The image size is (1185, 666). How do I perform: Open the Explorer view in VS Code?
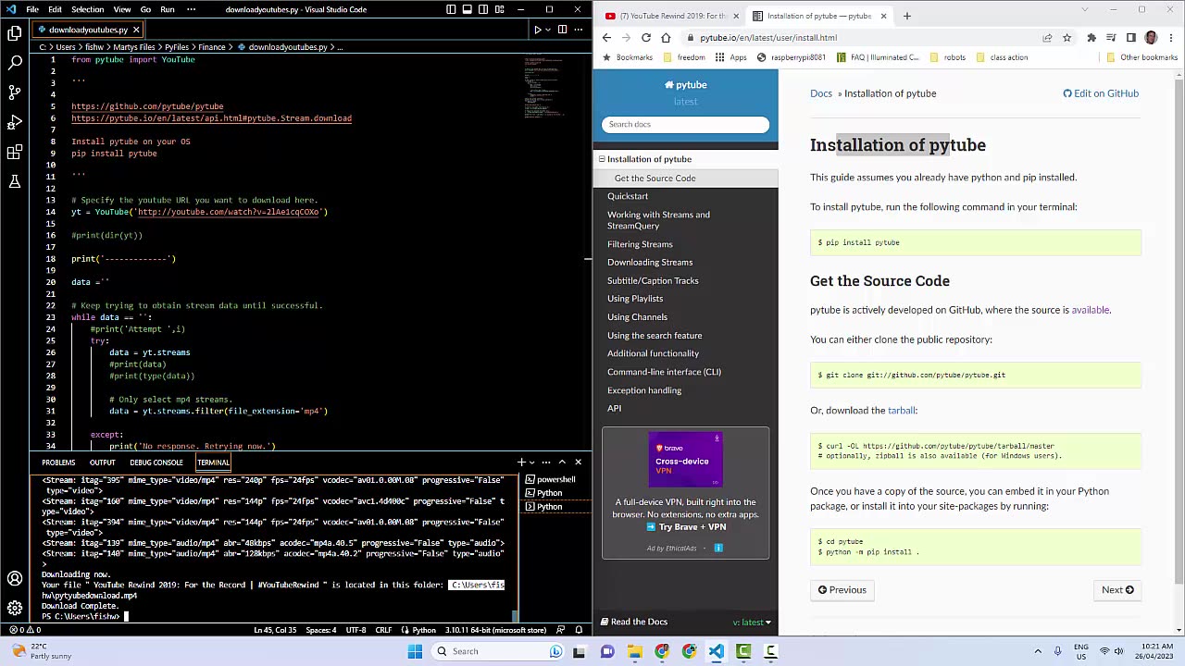point(15,33)
